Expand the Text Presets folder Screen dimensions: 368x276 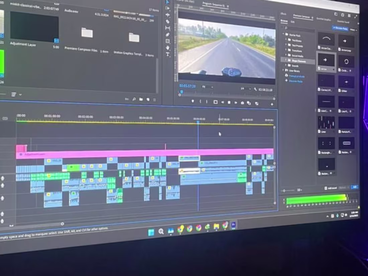tap(286, 44)
